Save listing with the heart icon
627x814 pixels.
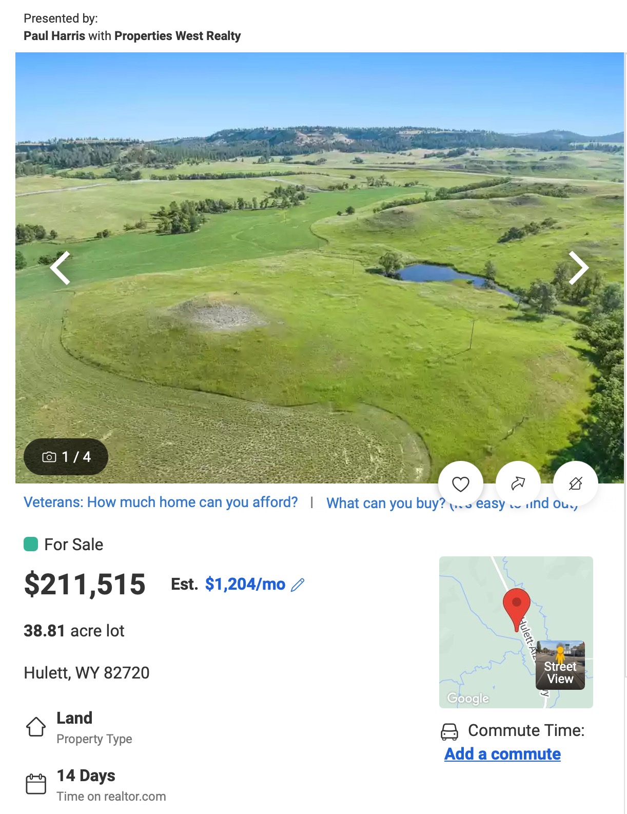coord(460,483)
